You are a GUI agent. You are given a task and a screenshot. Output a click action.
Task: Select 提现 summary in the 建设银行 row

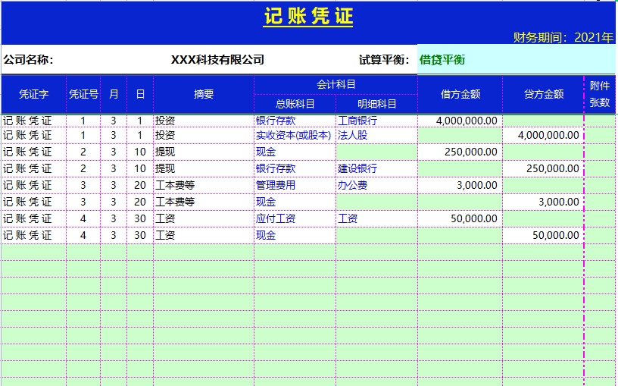204,168
